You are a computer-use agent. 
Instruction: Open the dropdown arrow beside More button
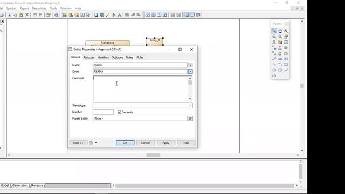pyautogui.click(x=96, y=143)
